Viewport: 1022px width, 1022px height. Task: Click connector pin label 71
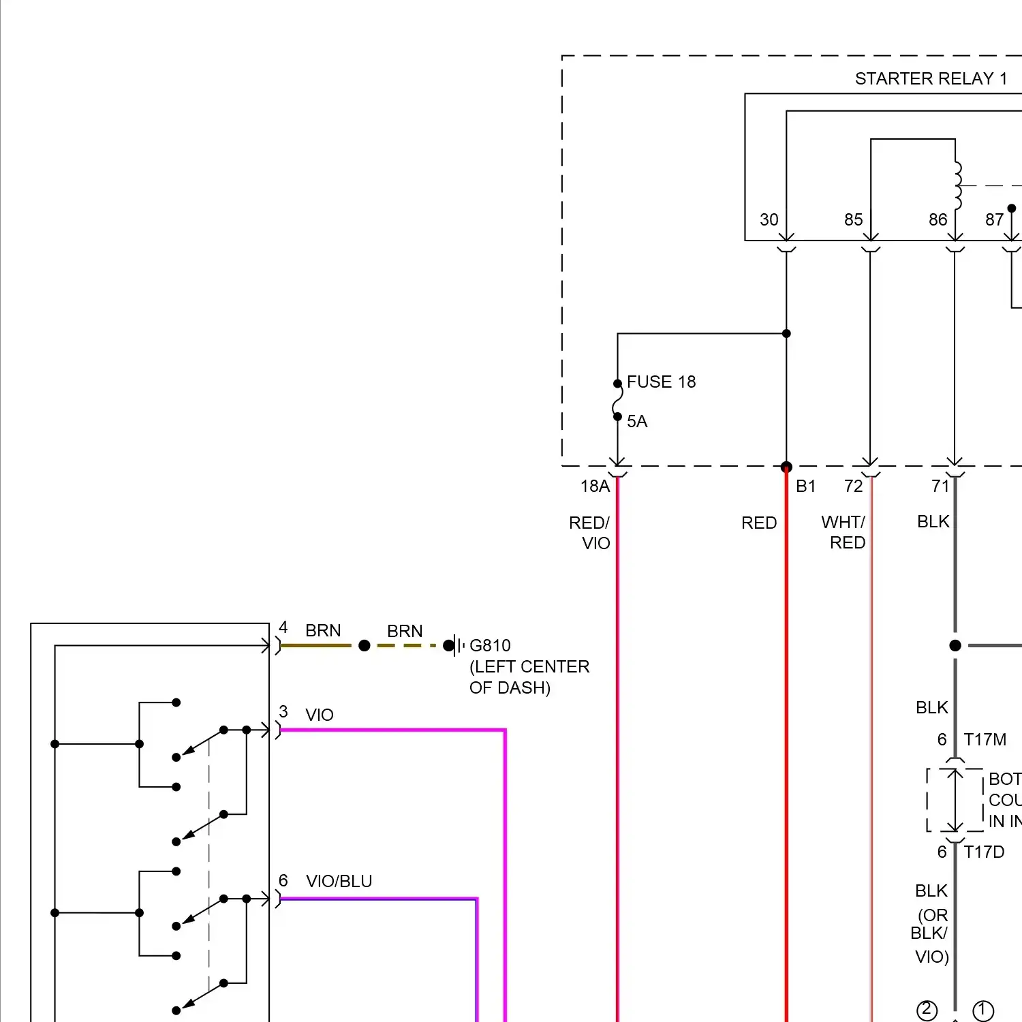940,486
